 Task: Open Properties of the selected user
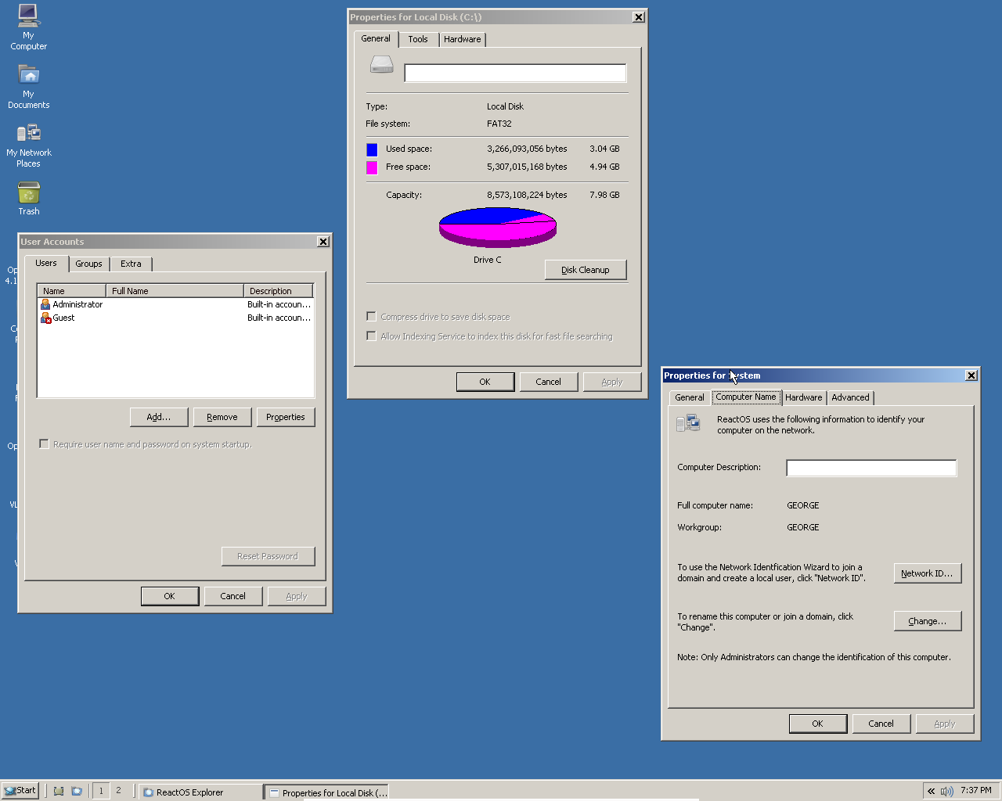(x=286, y=417)
